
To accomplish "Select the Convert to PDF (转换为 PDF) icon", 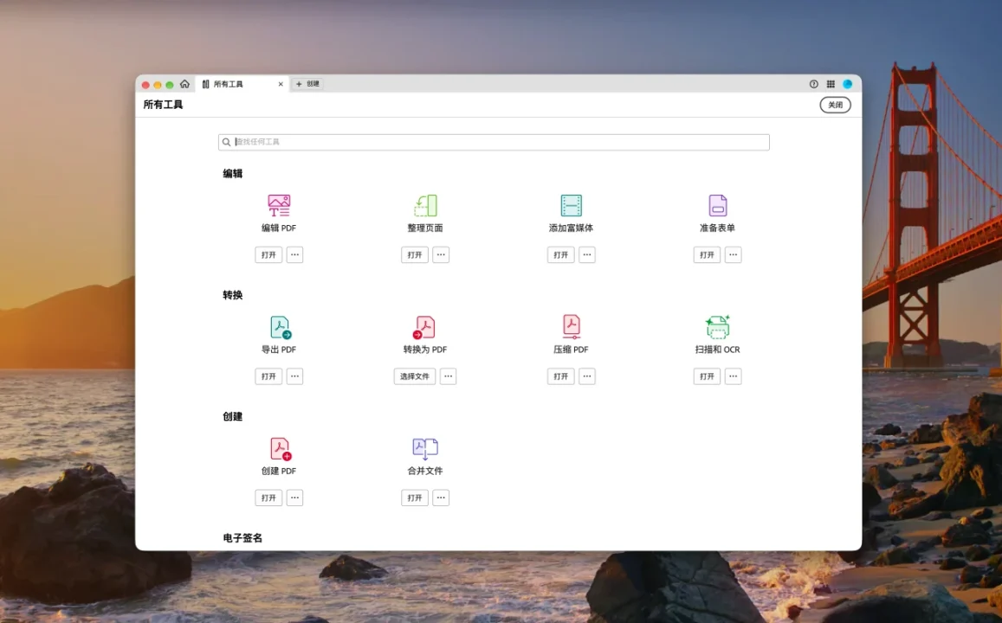I will pyautogui.click(x=424, y=327).
